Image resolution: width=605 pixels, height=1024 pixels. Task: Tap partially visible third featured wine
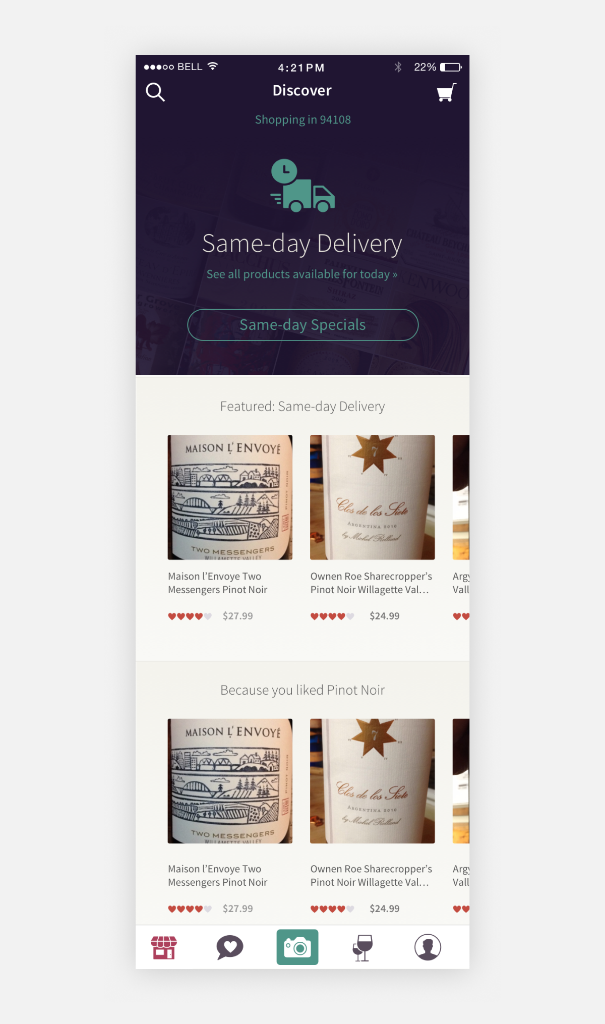tap(461, 497)
